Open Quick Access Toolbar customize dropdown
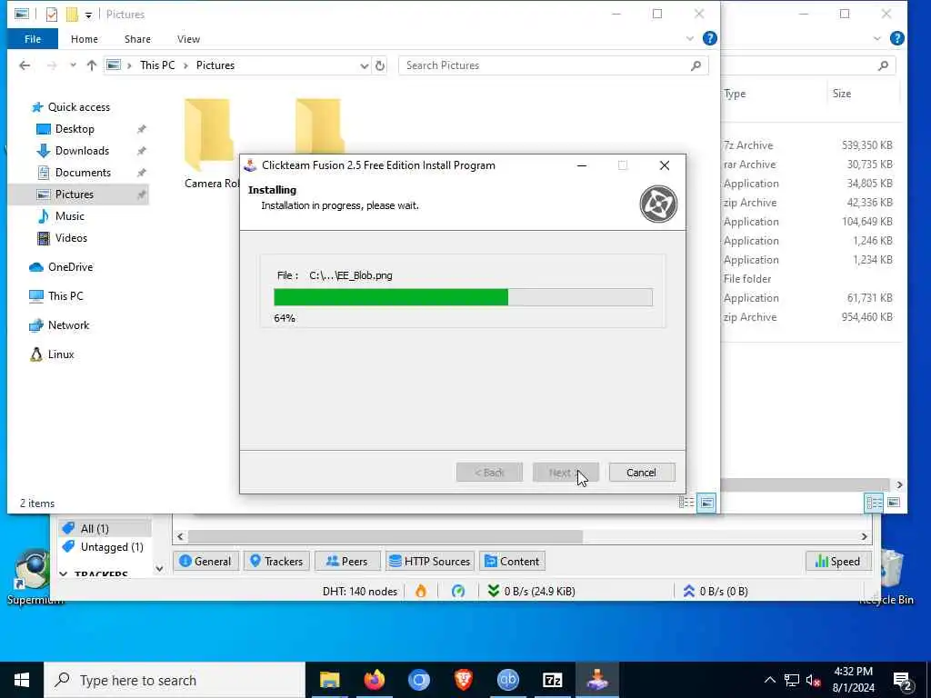This screenshot has height=698, width=931. tap(88, 15)
